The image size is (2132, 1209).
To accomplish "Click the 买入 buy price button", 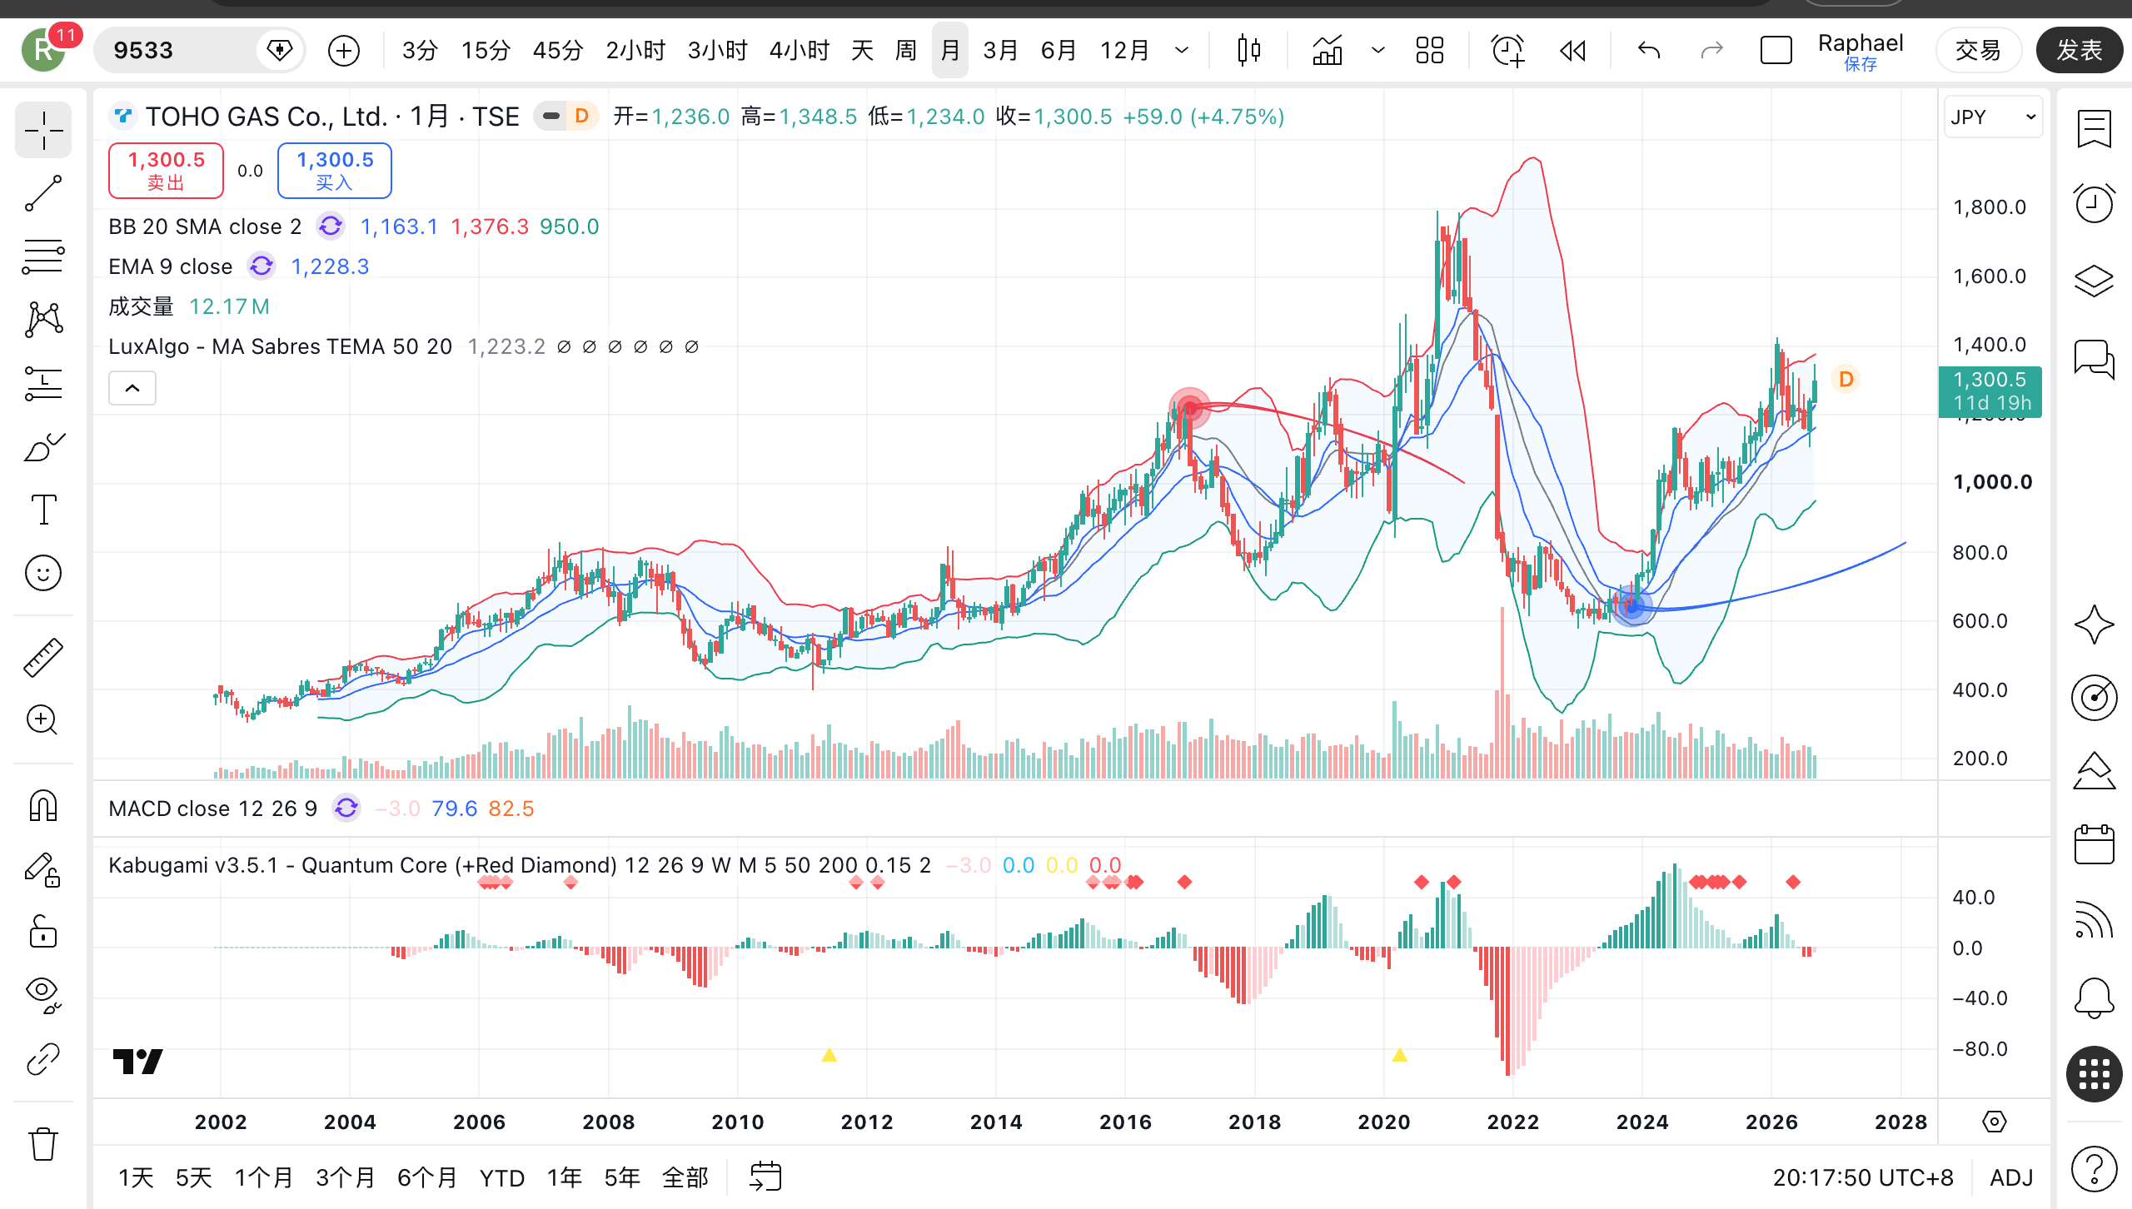I will click(335, 171).
